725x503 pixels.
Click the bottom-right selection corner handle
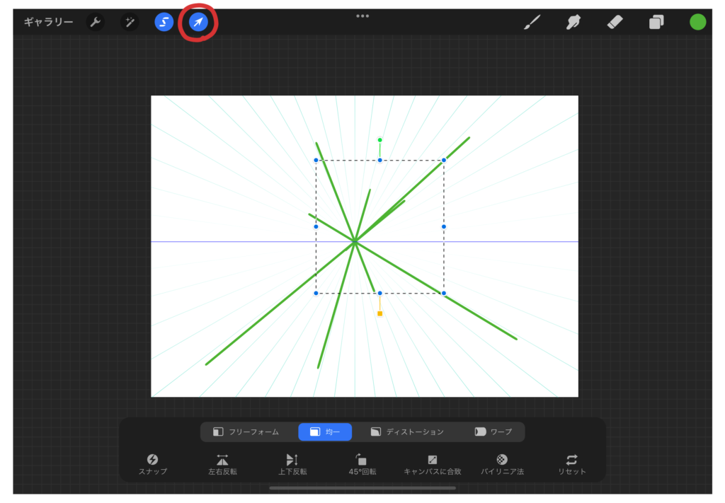444,294
